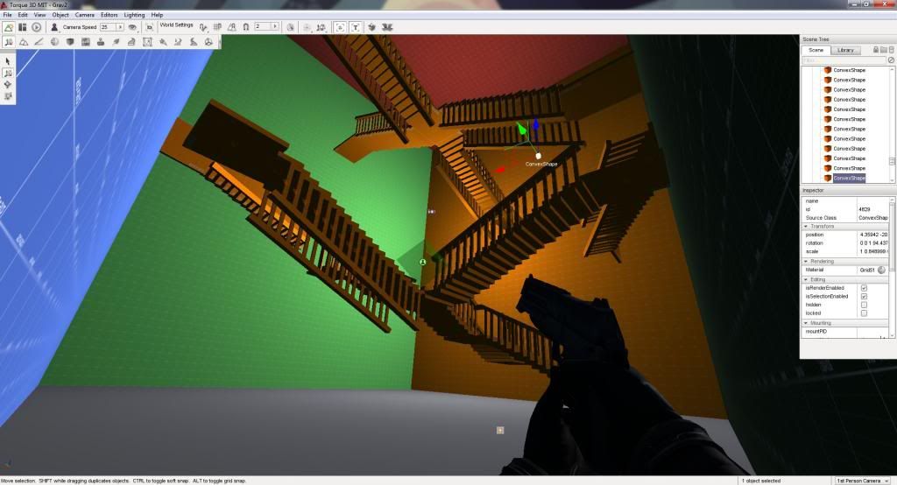Open the Lighting menu
The image size is (897, 485).
pos(134,15)
